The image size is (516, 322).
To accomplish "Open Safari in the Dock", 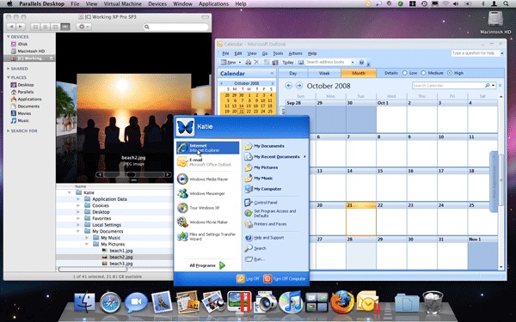I will (x=110, y=302).
